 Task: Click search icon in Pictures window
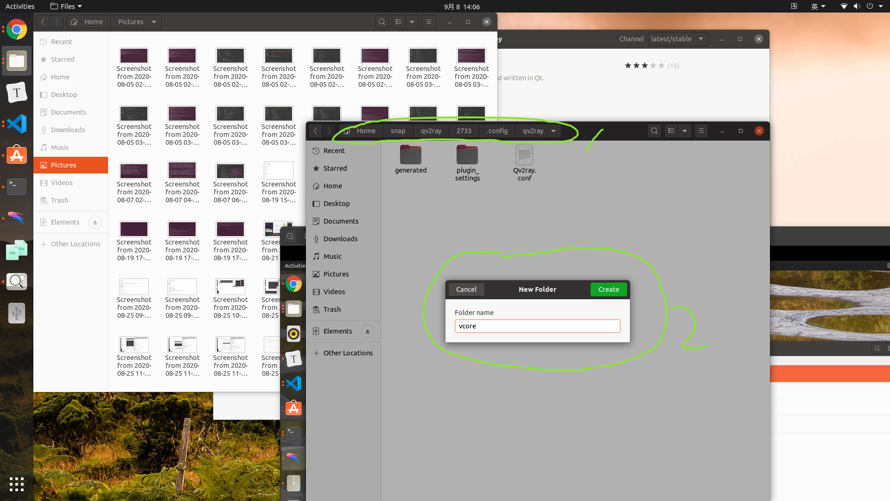pos(381,22)
